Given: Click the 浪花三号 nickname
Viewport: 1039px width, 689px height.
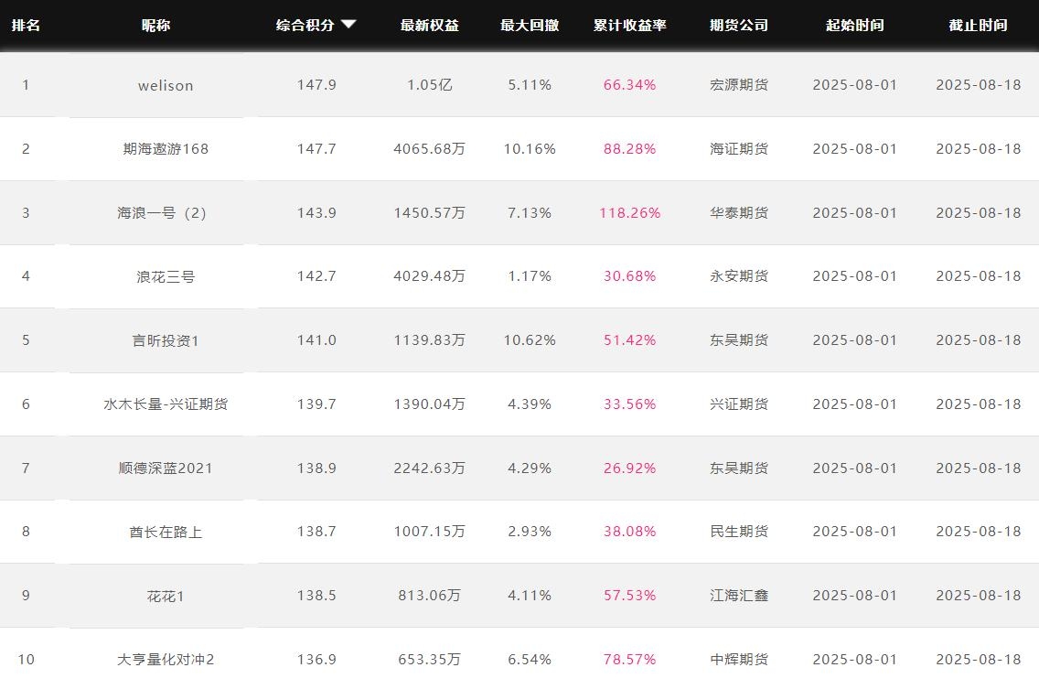Looking at the screenshot, I should (x=166, y=276).
